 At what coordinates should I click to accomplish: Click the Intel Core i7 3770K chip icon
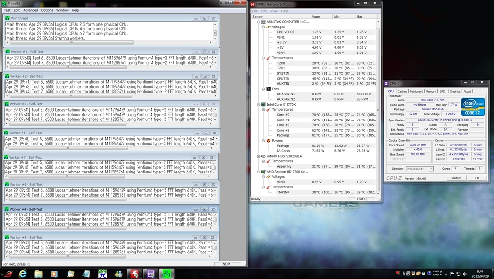(262, 104)
